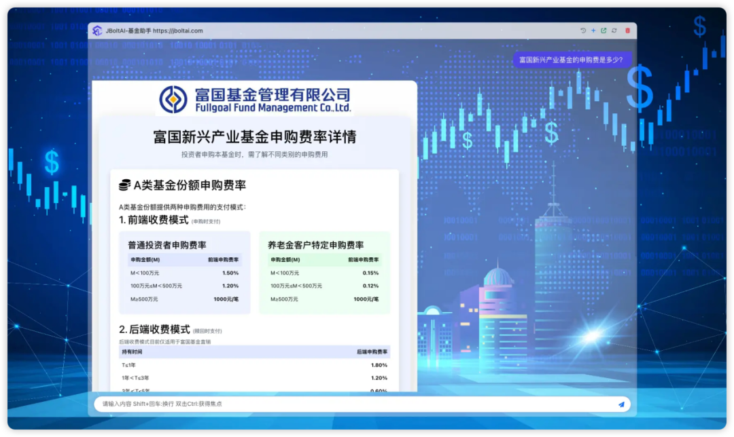Click 1000元/笔 in the 普通投资者 table
The height and width of the screenshot is (437, 734).
tap(226, 299)
